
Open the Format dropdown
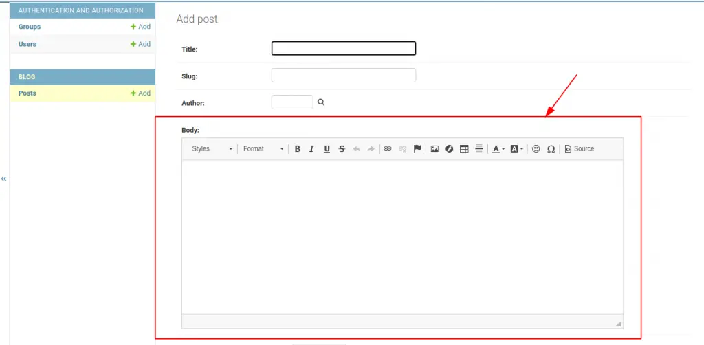click(x=263, y=149)
